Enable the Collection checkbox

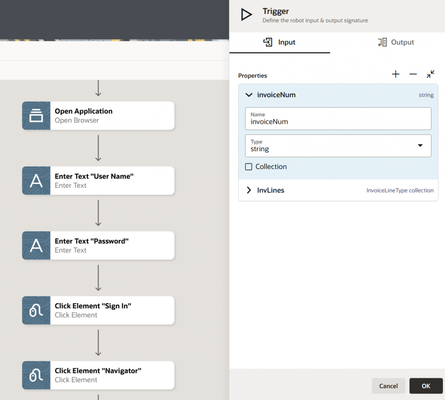tap(249, 167)
